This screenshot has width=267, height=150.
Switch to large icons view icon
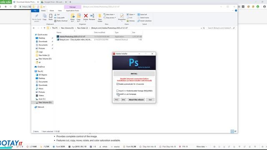click(235, 131)
